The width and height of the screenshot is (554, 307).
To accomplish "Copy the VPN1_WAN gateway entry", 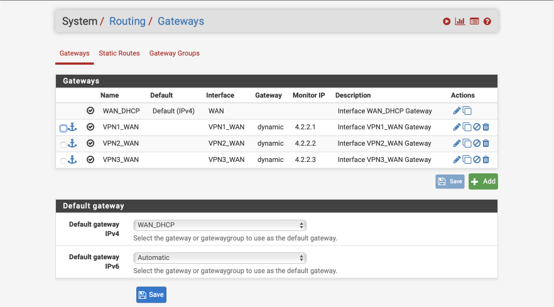I will click(467, 127).
